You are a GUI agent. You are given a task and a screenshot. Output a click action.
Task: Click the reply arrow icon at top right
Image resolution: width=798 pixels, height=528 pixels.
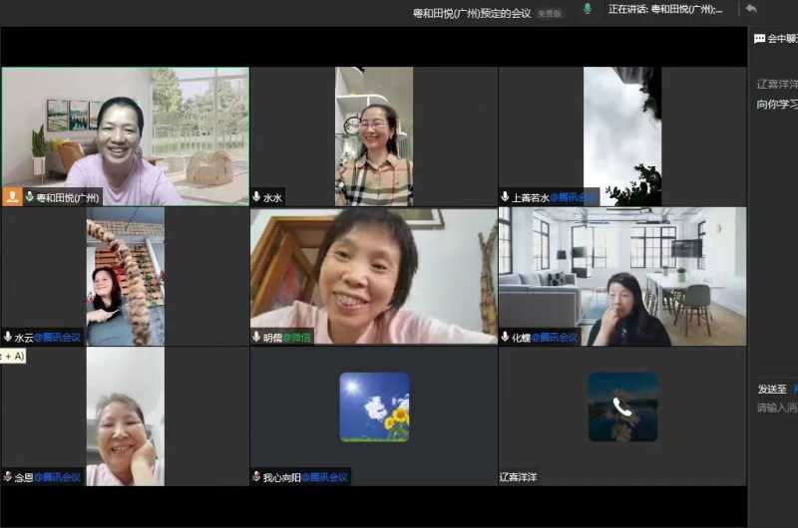click(751, 9)
